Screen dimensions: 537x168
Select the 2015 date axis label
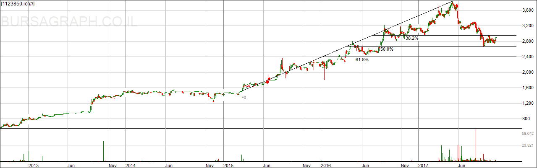pyautogui.click(x=228, y=165)
